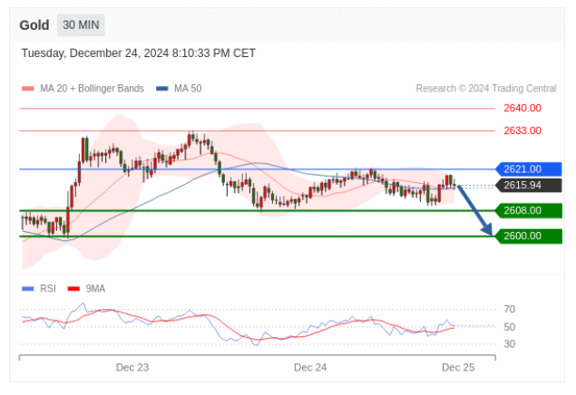
Task: Click the Dec 25 date axis label
Action: [x=458, y=368]
